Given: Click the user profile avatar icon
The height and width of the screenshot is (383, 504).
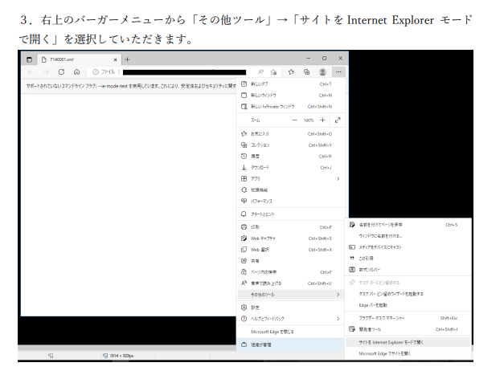Looking at the screenshot, I should point(322,71).
